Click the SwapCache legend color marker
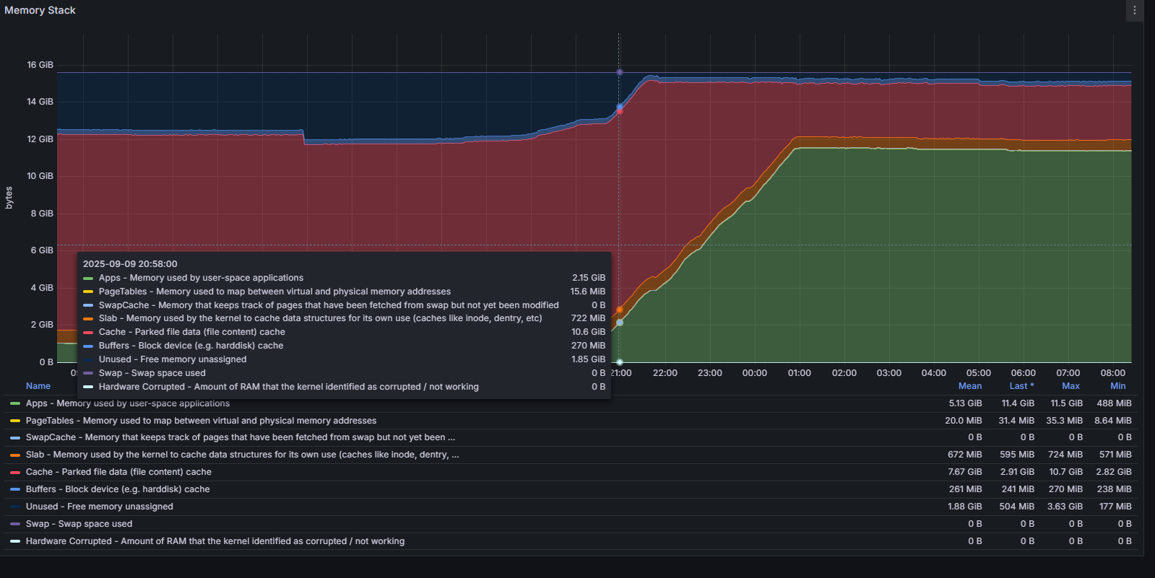1155x578 pixels. coord(15,437)
